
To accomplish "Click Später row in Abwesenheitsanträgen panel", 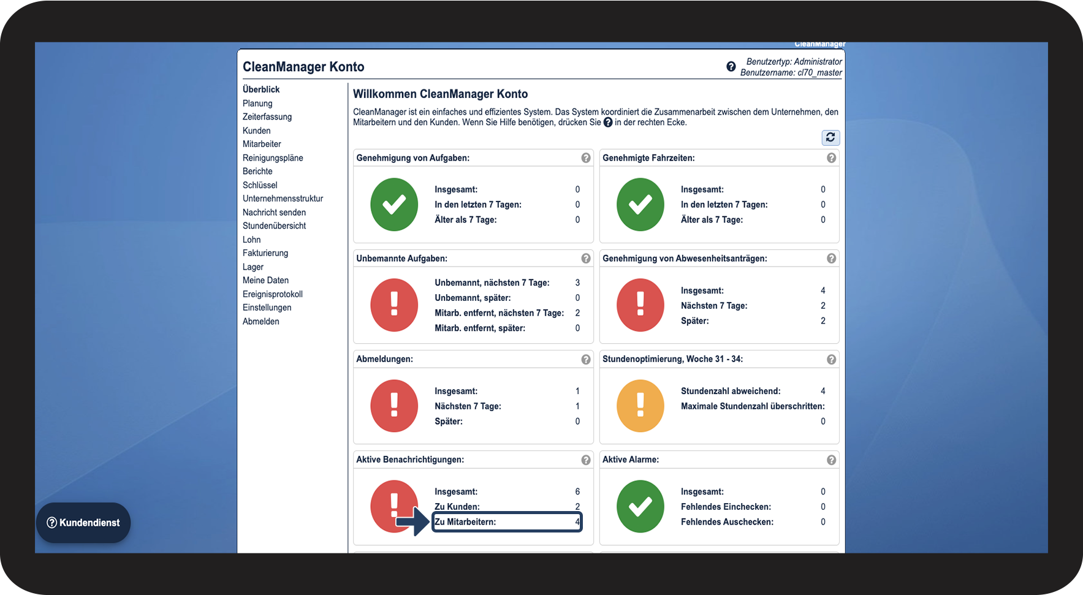I will point(753,321).
